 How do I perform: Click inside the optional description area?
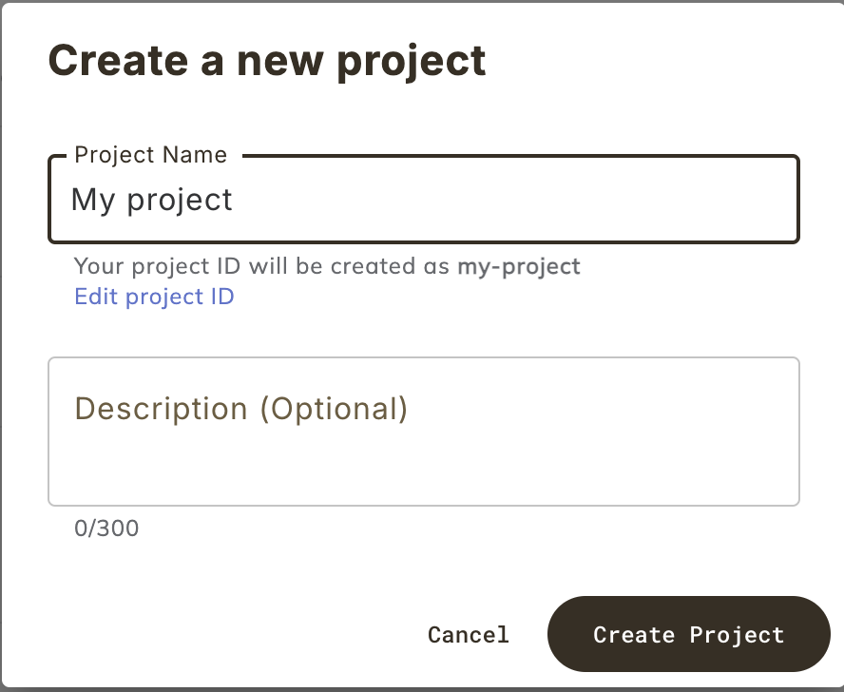click(x=422, y=431)
